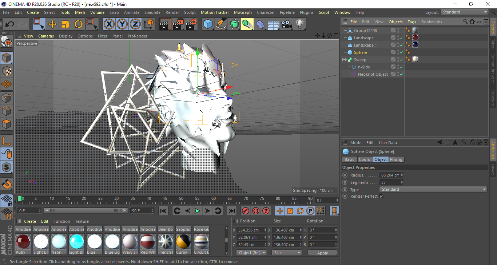Click the Undo arrow icon

tap(9, 24)
